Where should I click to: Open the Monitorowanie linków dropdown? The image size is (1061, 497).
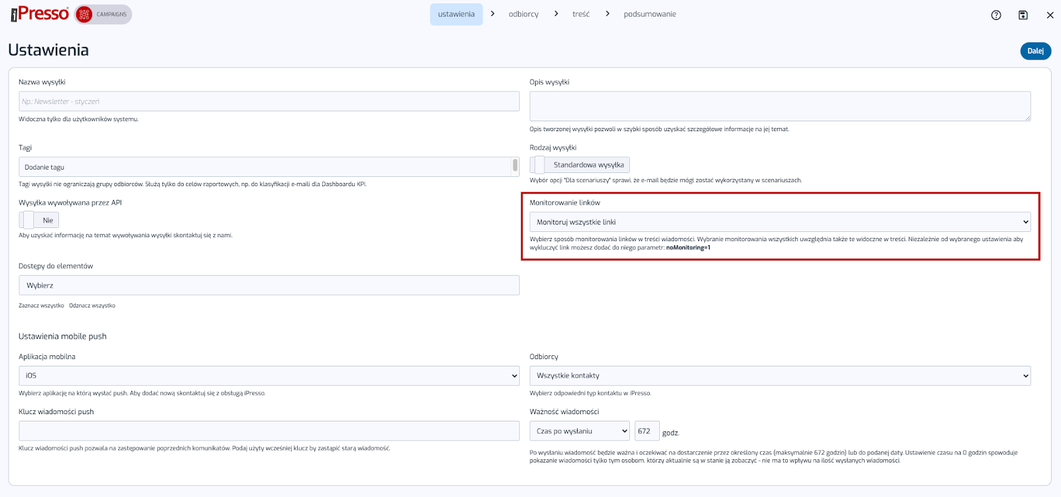coord(780,222)
